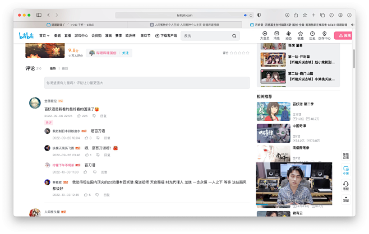Open the 收藏 favorites icon
This screenshot has height=234, width=369.
(x=301, y=35)
